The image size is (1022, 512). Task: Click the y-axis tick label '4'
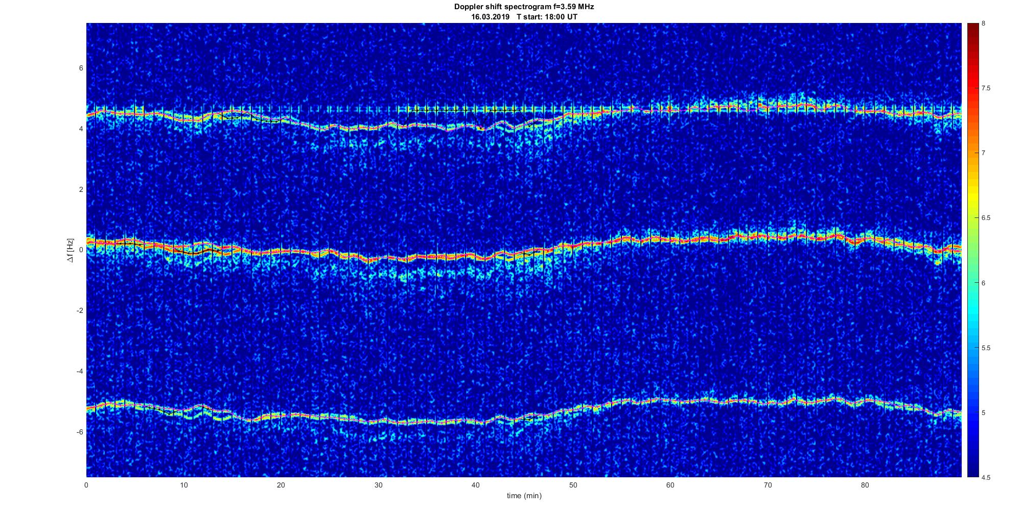(81, 129)
